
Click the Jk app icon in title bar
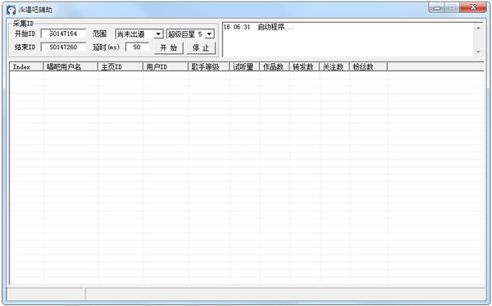pos(11,10)
